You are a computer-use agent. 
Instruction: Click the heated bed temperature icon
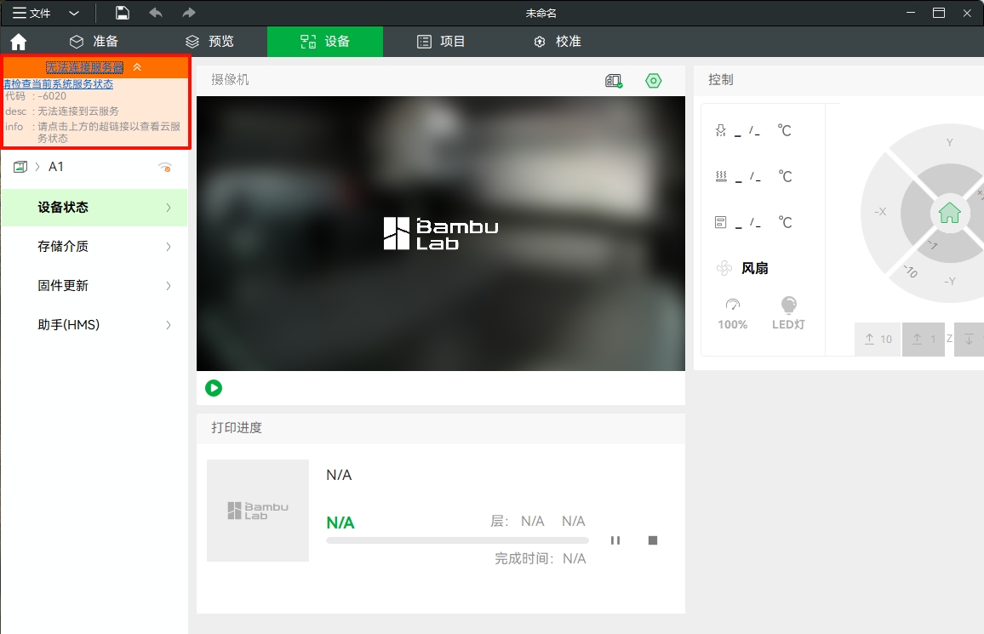pos(721,176)
